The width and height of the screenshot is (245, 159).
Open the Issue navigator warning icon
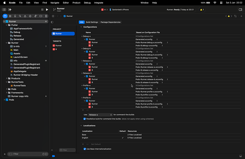(x=25, y=16)
